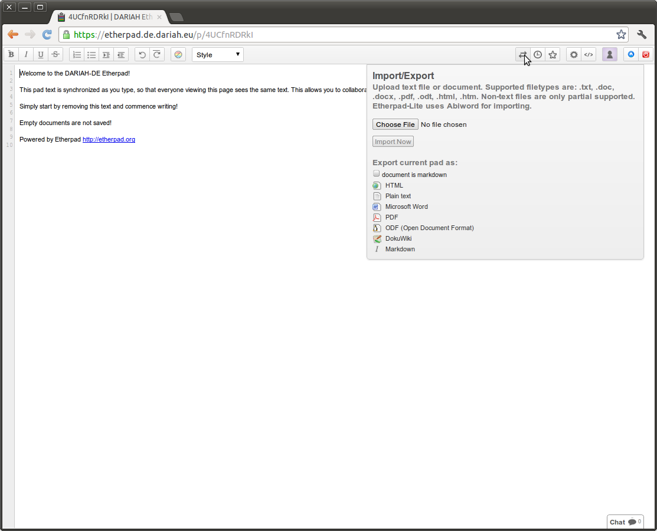Insert an unordered bullet list

point(91,55)
